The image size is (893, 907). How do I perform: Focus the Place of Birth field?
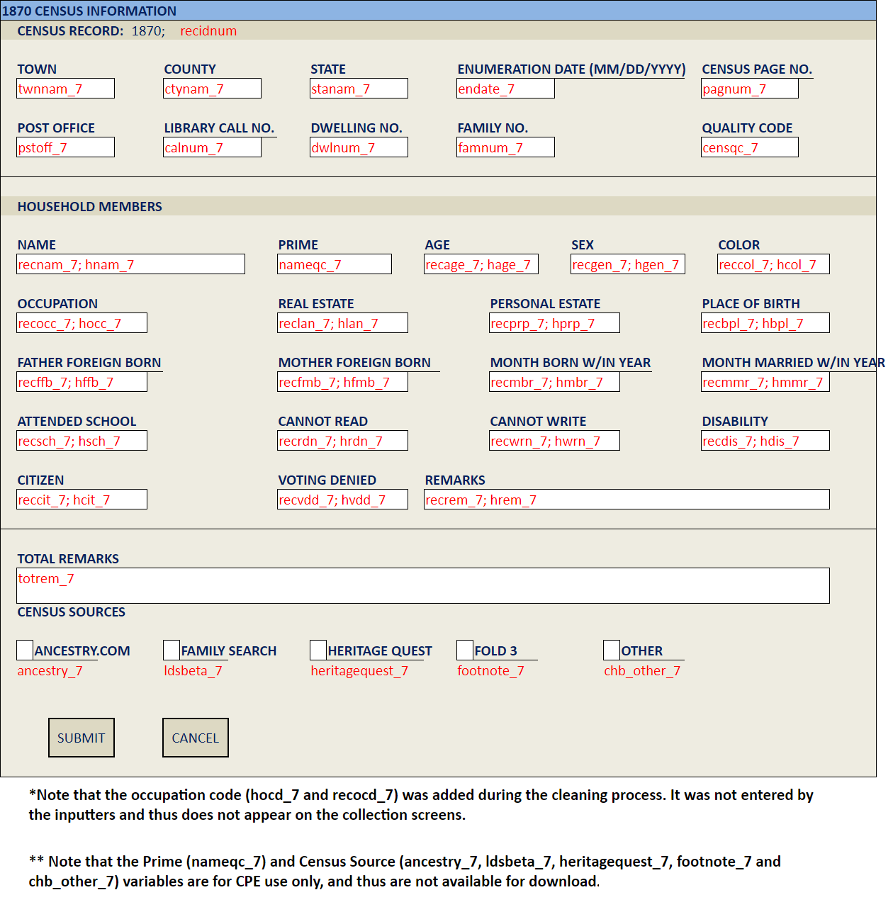coord(765,323)
